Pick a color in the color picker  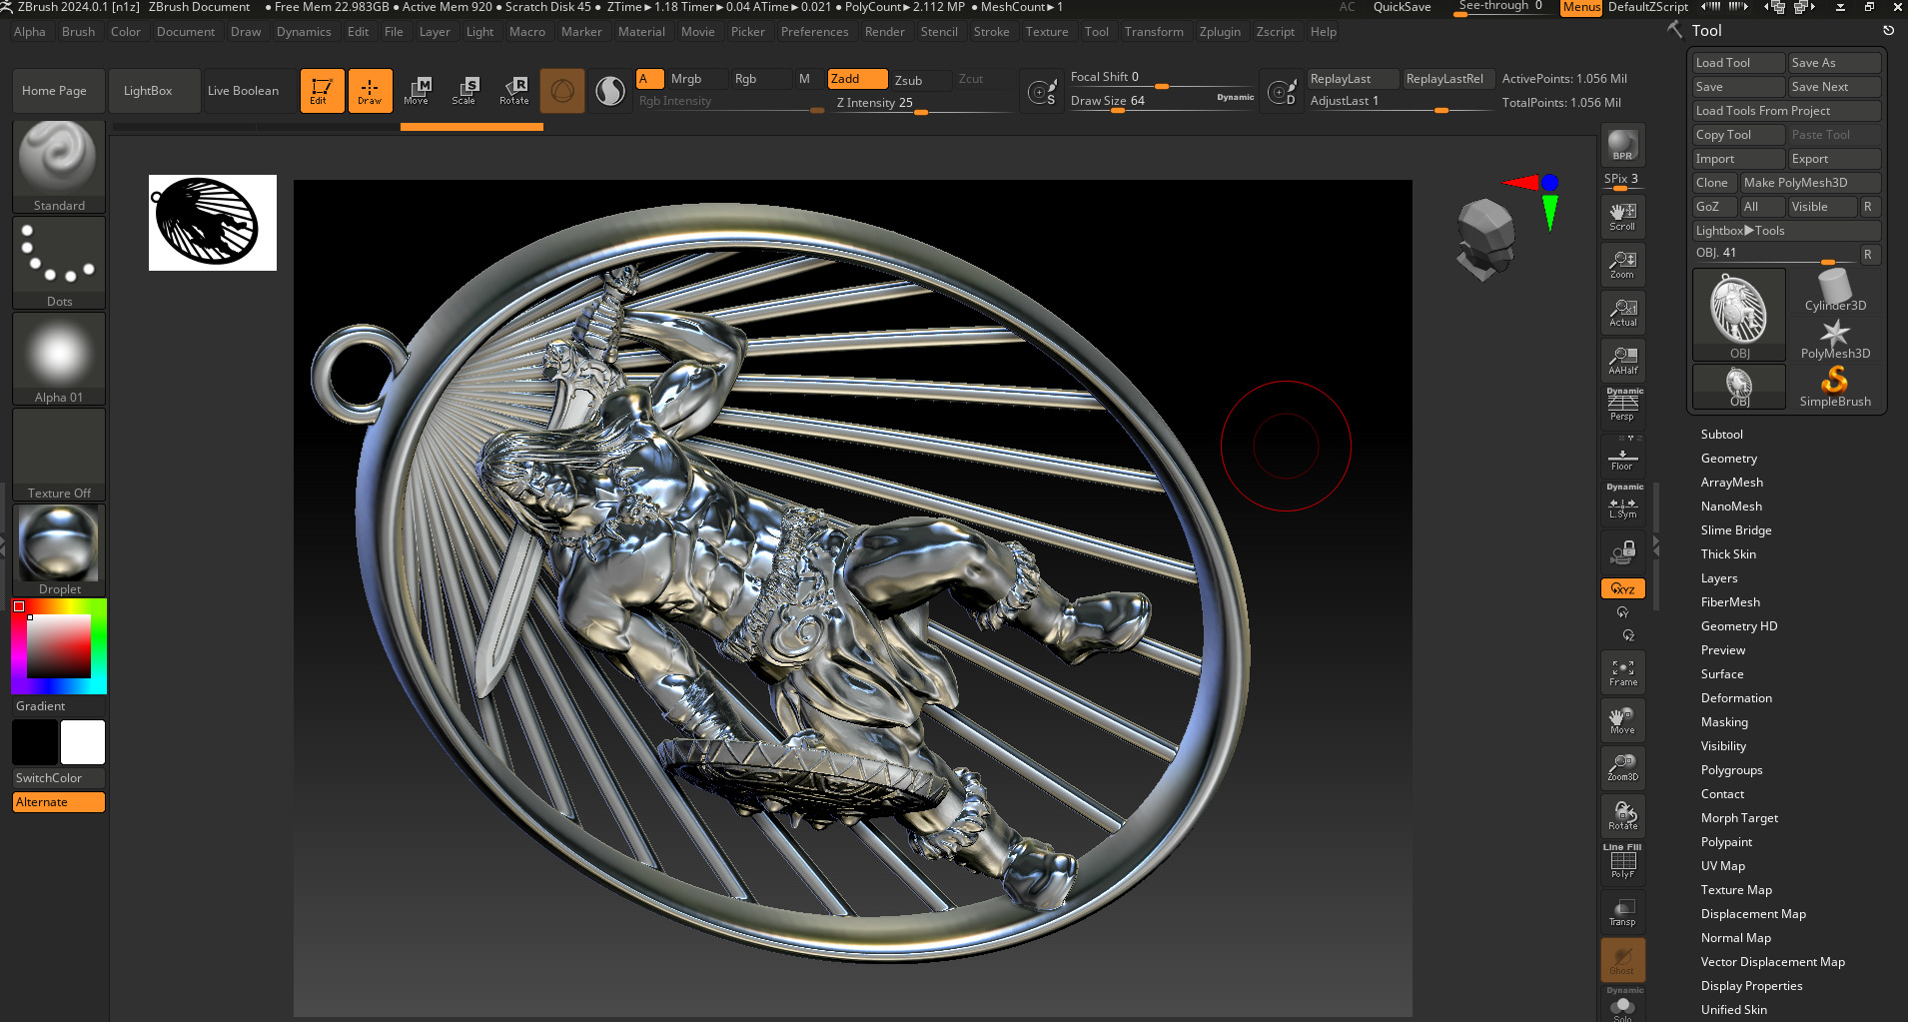(x=59, y=646)
